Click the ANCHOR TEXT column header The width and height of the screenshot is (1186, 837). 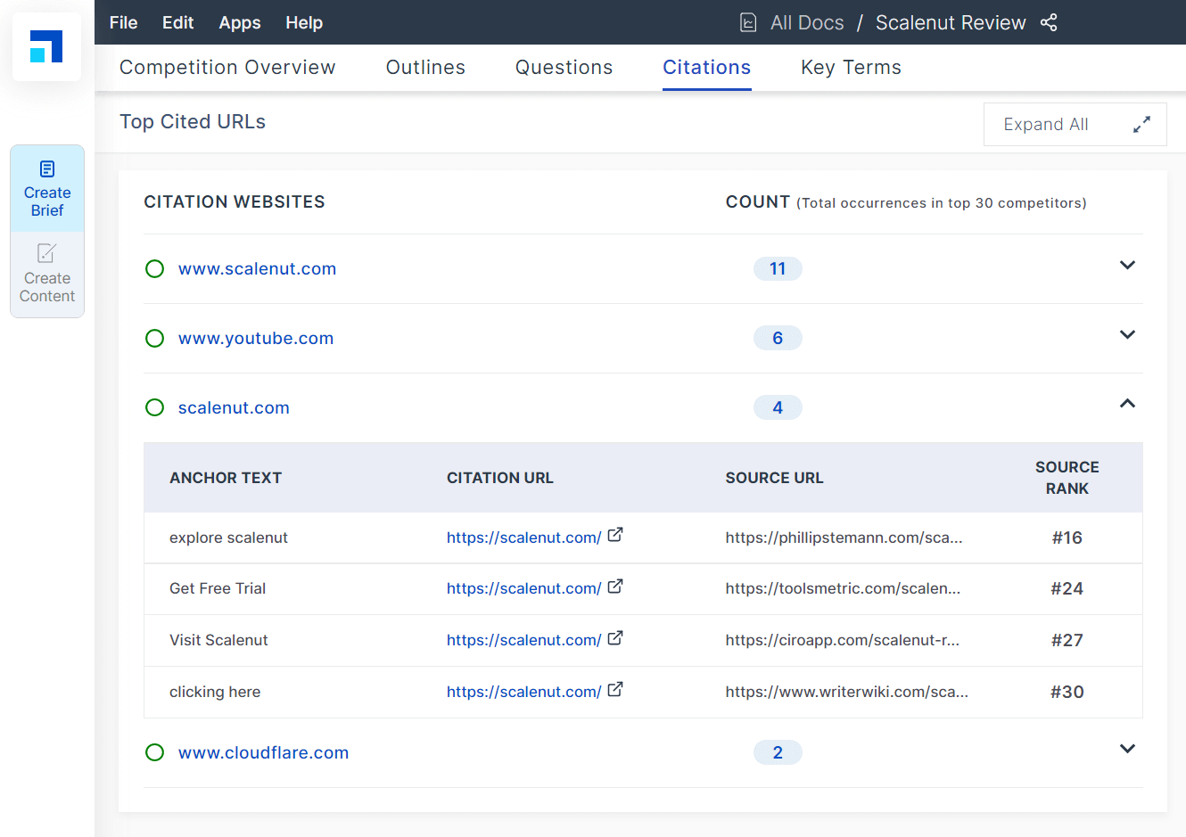coord(226,478)
